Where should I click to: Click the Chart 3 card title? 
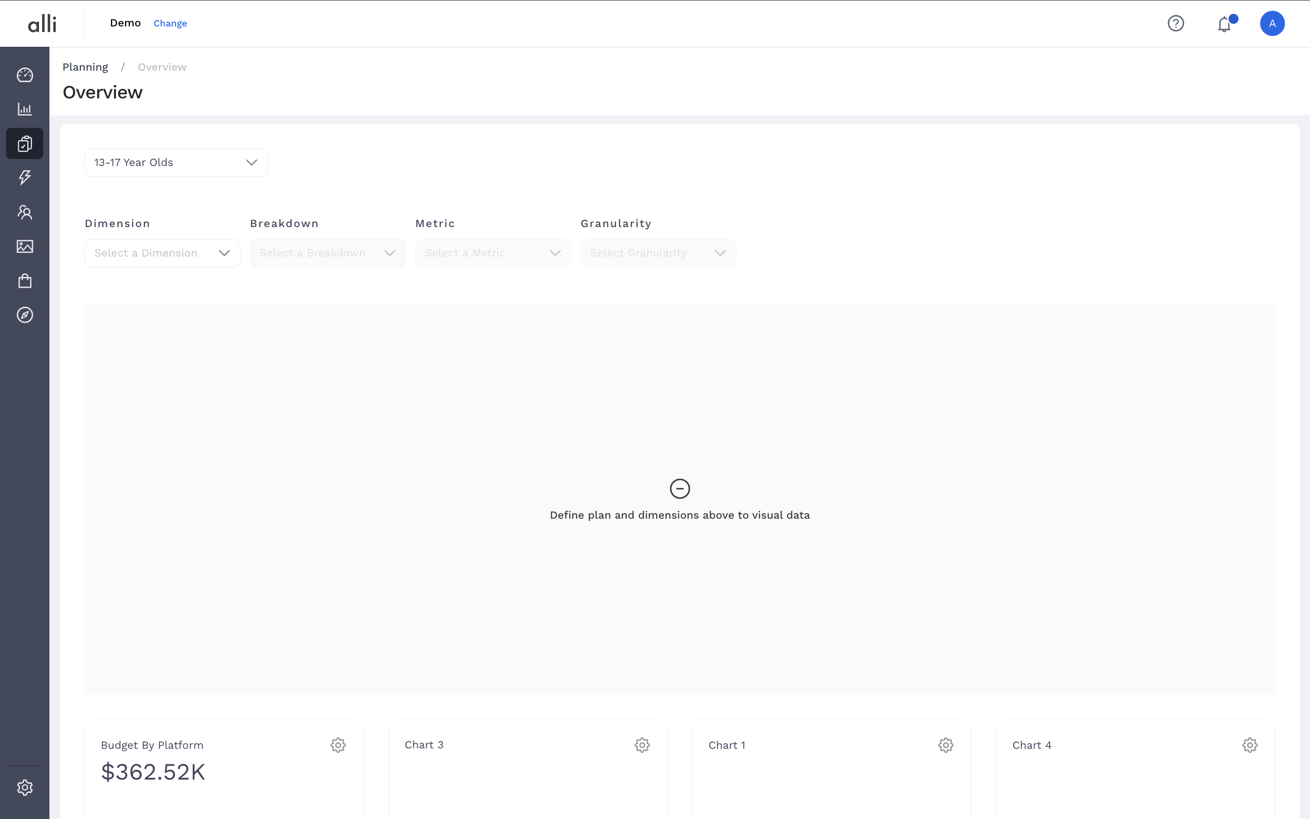(x=424, y=745)
